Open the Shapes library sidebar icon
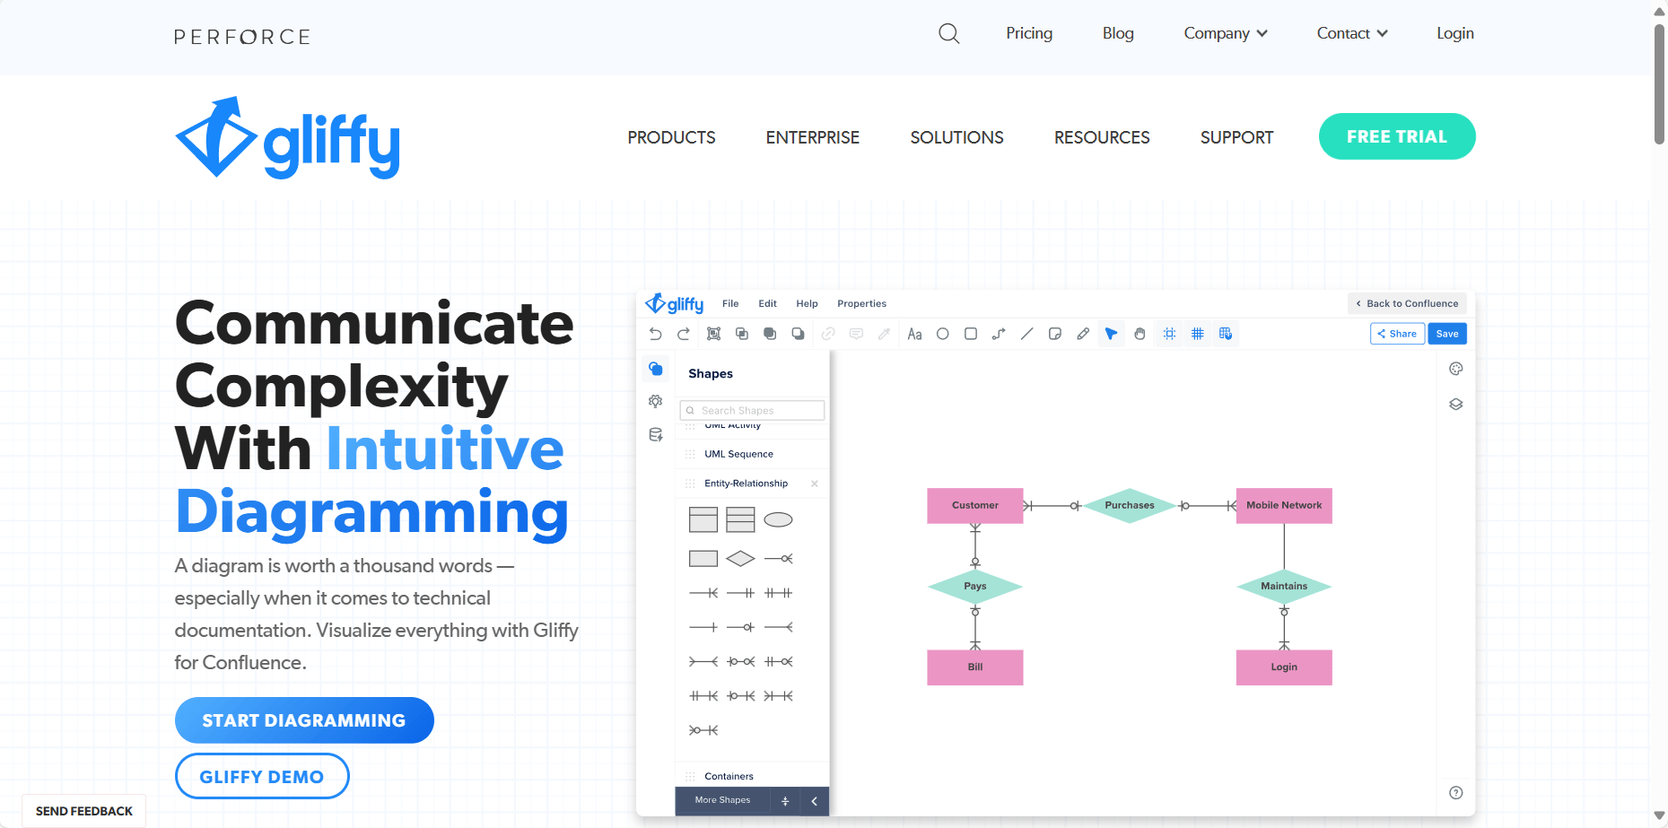The image size is (1668, 828). coord(656,369)
